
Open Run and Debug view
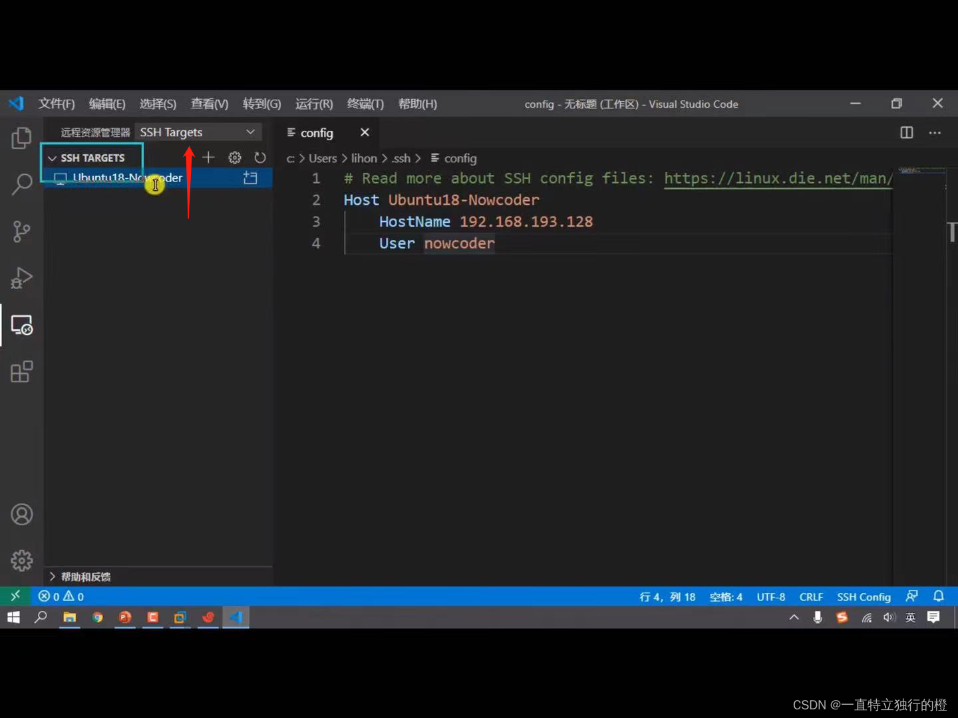pos(21,278)
